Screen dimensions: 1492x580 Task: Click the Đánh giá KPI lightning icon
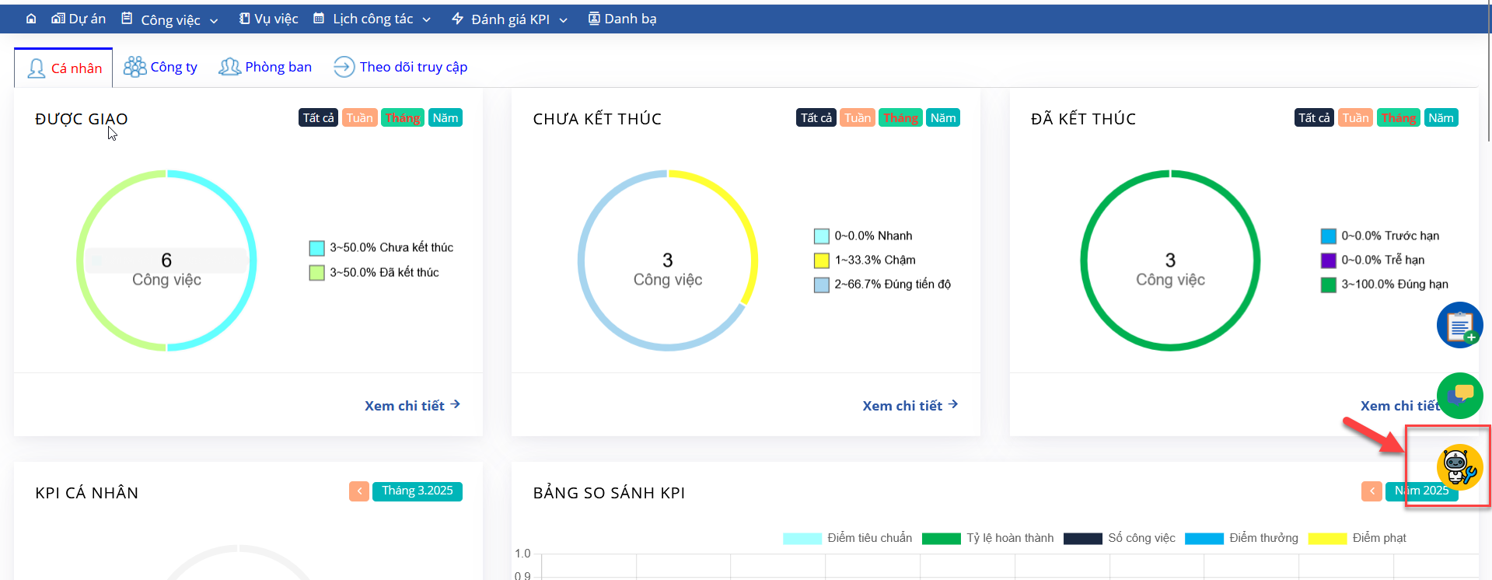[x=457, y=19]
